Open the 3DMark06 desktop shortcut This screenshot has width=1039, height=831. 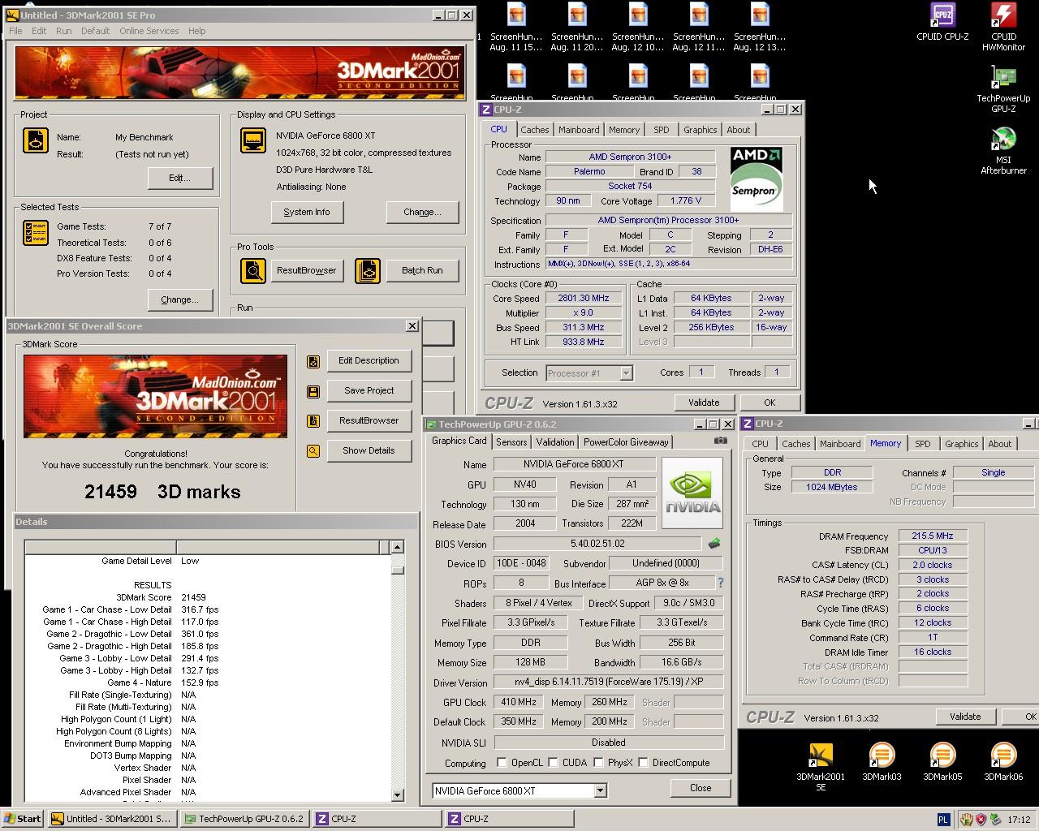[1003, 763]
